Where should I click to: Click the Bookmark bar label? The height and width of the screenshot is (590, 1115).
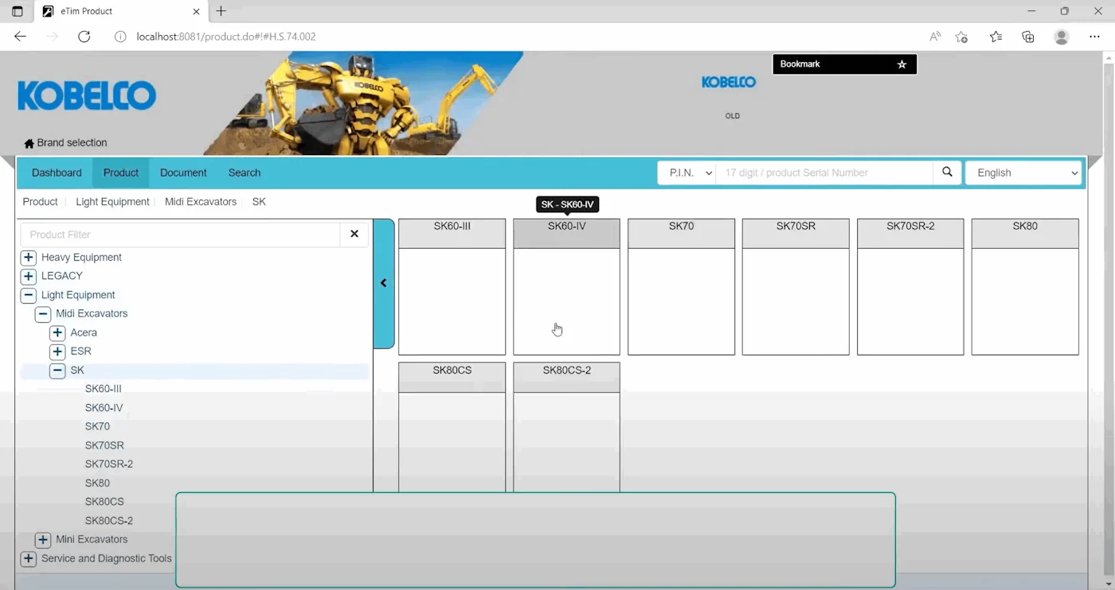coord(800,64)
